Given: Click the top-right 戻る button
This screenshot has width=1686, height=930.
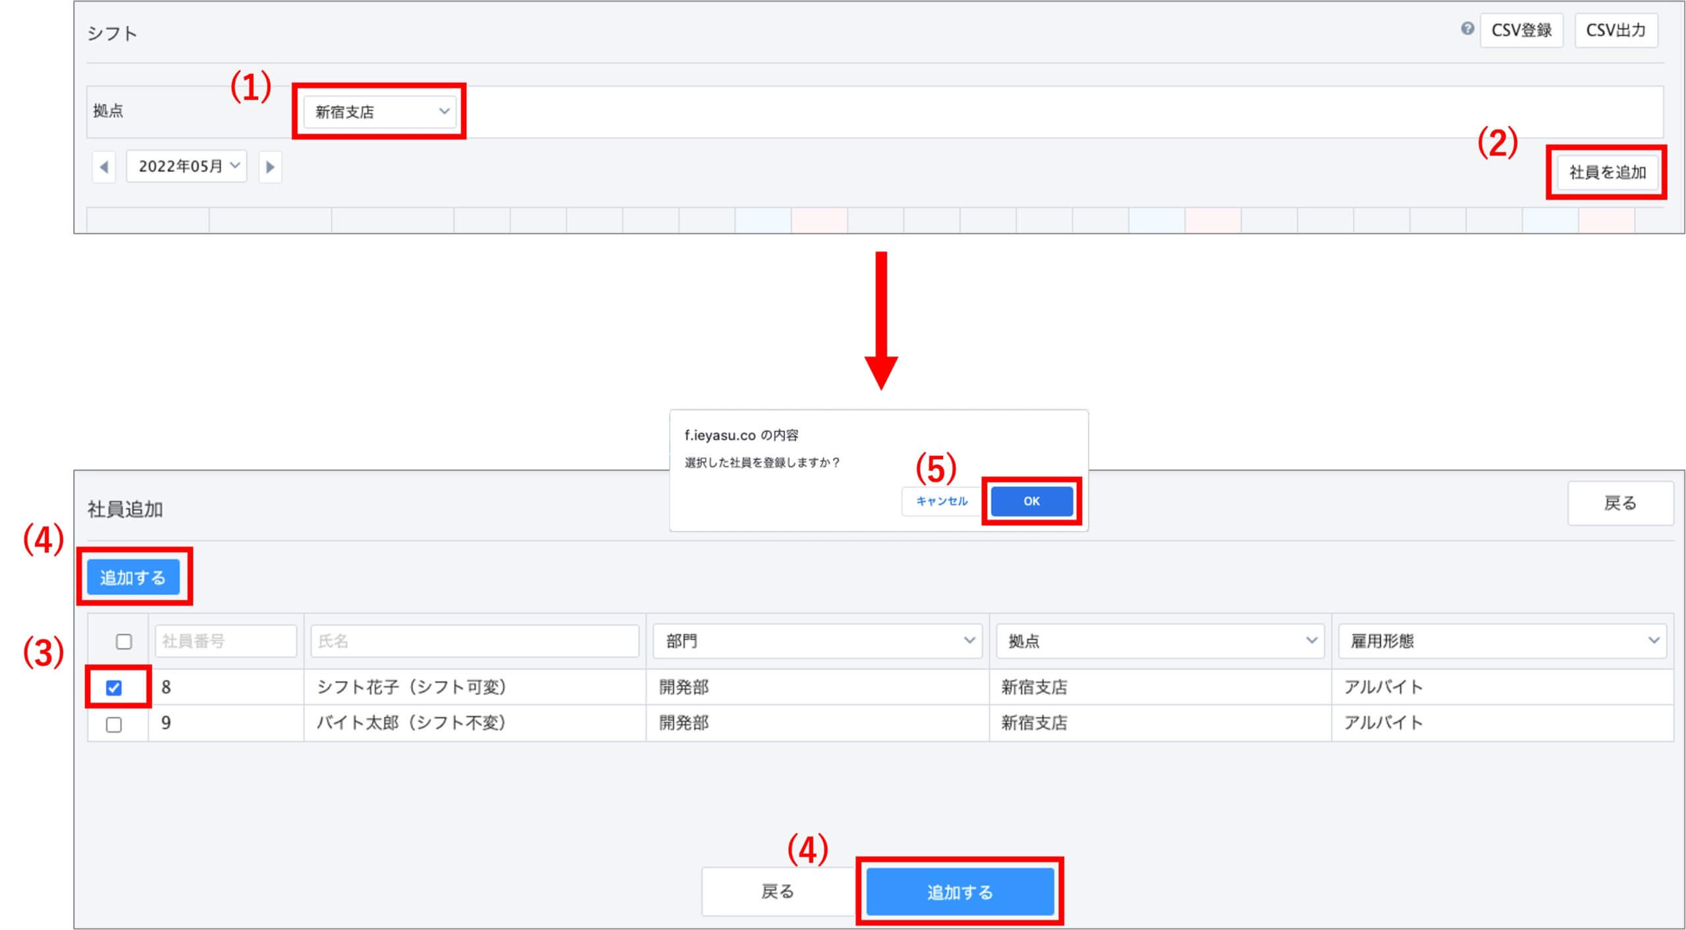Looking at the screenshot, I should 1619,504.
